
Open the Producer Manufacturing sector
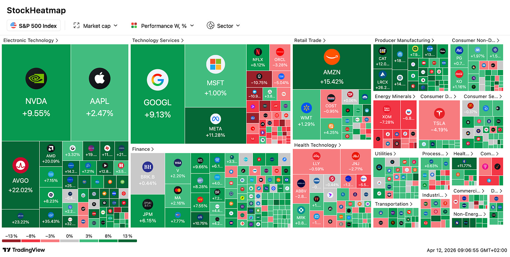[x=405, y=40]
